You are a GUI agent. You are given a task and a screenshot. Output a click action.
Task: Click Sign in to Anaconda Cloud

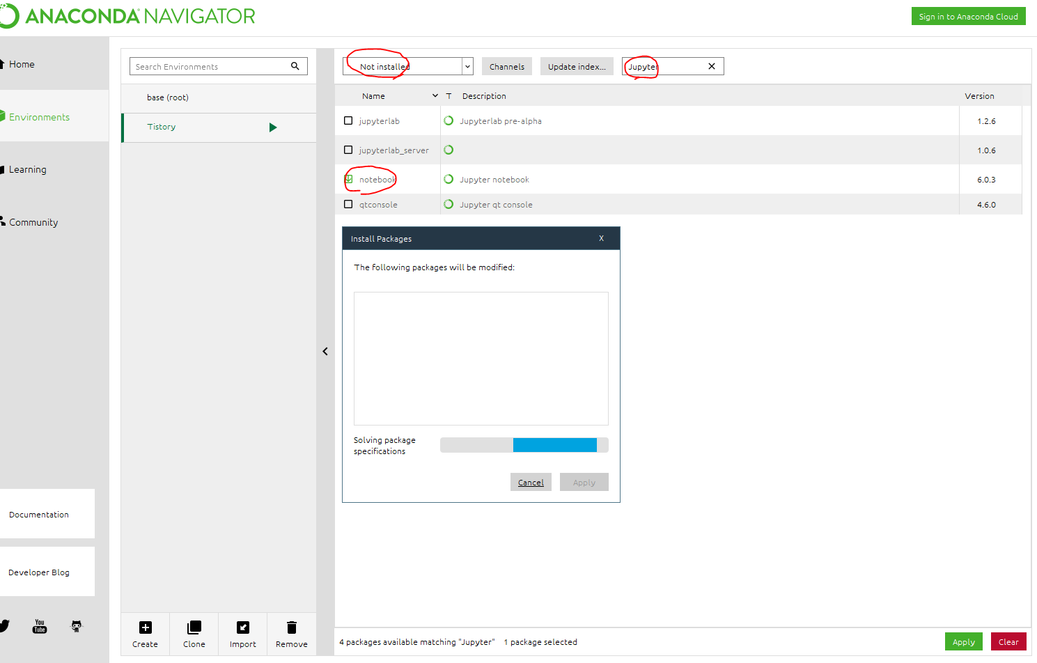click(x=968, y=16)
